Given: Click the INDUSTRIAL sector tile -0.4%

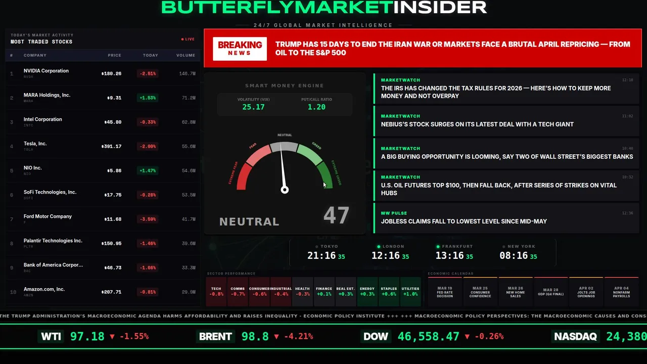Looking at the screenshot, I should [281, 291].
